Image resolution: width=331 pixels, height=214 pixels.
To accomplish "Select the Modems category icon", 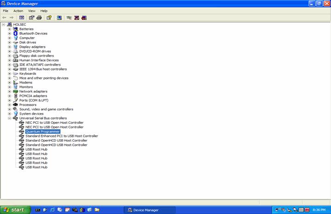I will (x=16, y=82).
